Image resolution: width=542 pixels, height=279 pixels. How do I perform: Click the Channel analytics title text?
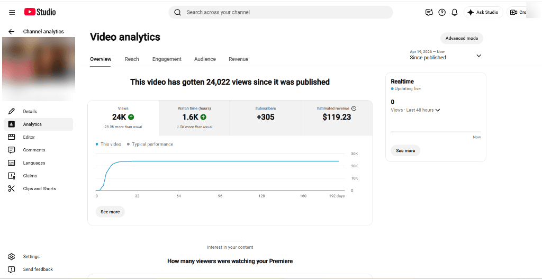pos(43,31)
